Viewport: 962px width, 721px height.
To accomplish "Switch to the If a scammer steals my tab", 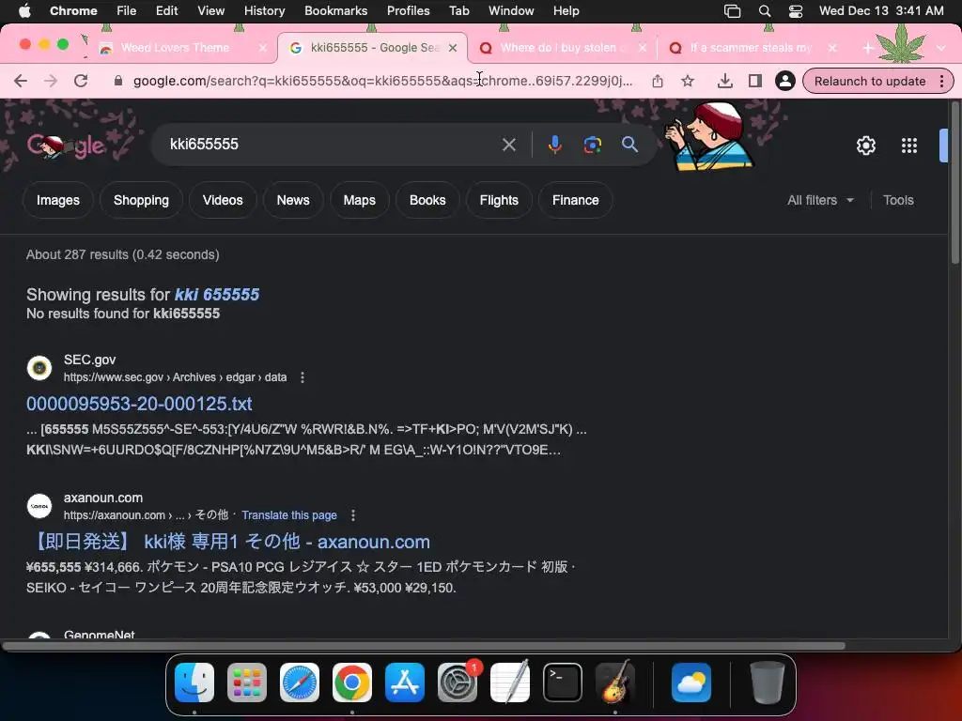I will pyautogui.click(x=752, y=48).
